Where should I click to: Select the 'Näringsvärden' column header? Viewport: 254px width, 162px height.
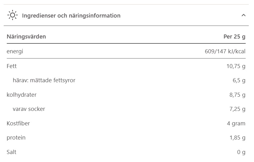pos(26,37)
